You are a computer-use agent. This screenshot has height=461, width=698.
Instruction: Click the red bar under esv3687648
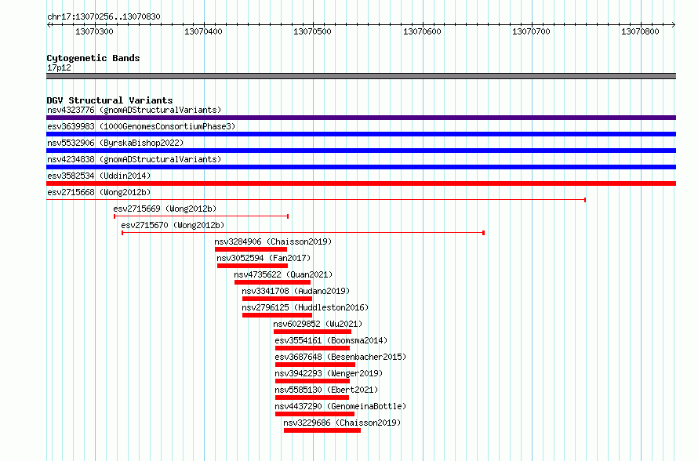coord(315,365)
